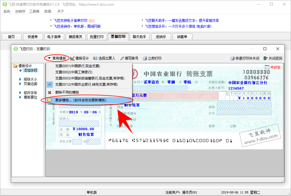Click the 模板设计 toolbar button label
291x196 pixels.
tap(82, 58)
